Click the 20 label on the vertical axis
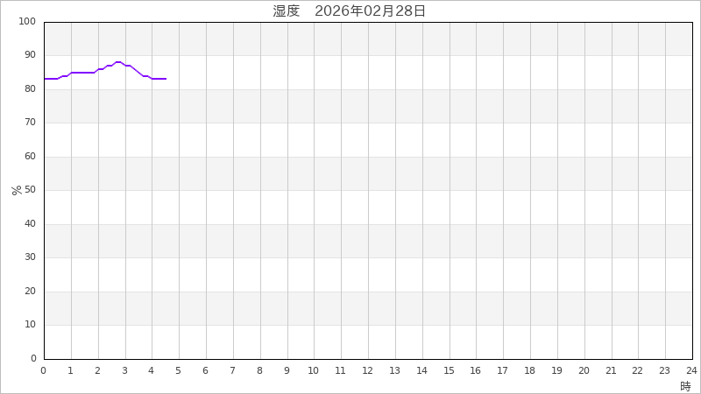Image resolution: width=701 pixels, height=394 pixels. [x=30, y=291]
